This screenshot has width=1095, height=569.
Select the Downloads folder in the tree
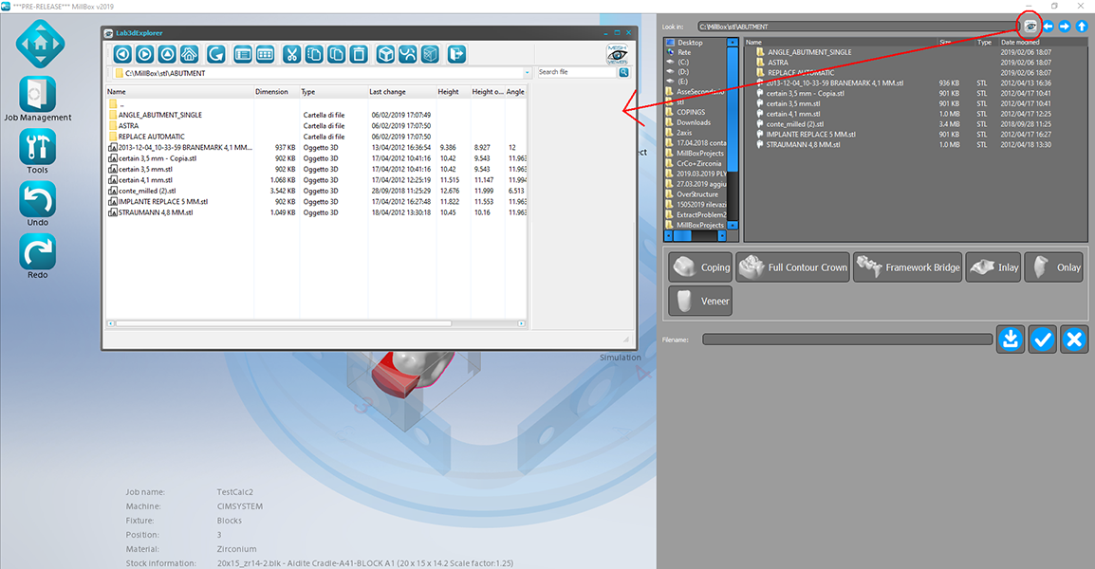coord(694,122)
